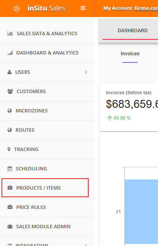Click the Price Rules briefcase icon
Screen dimensions: 158x246
[10, 207]
